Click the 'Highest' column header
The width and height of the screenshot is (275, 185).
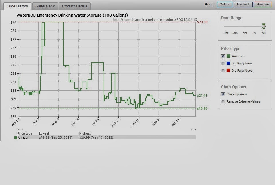(x=85, y=133)
